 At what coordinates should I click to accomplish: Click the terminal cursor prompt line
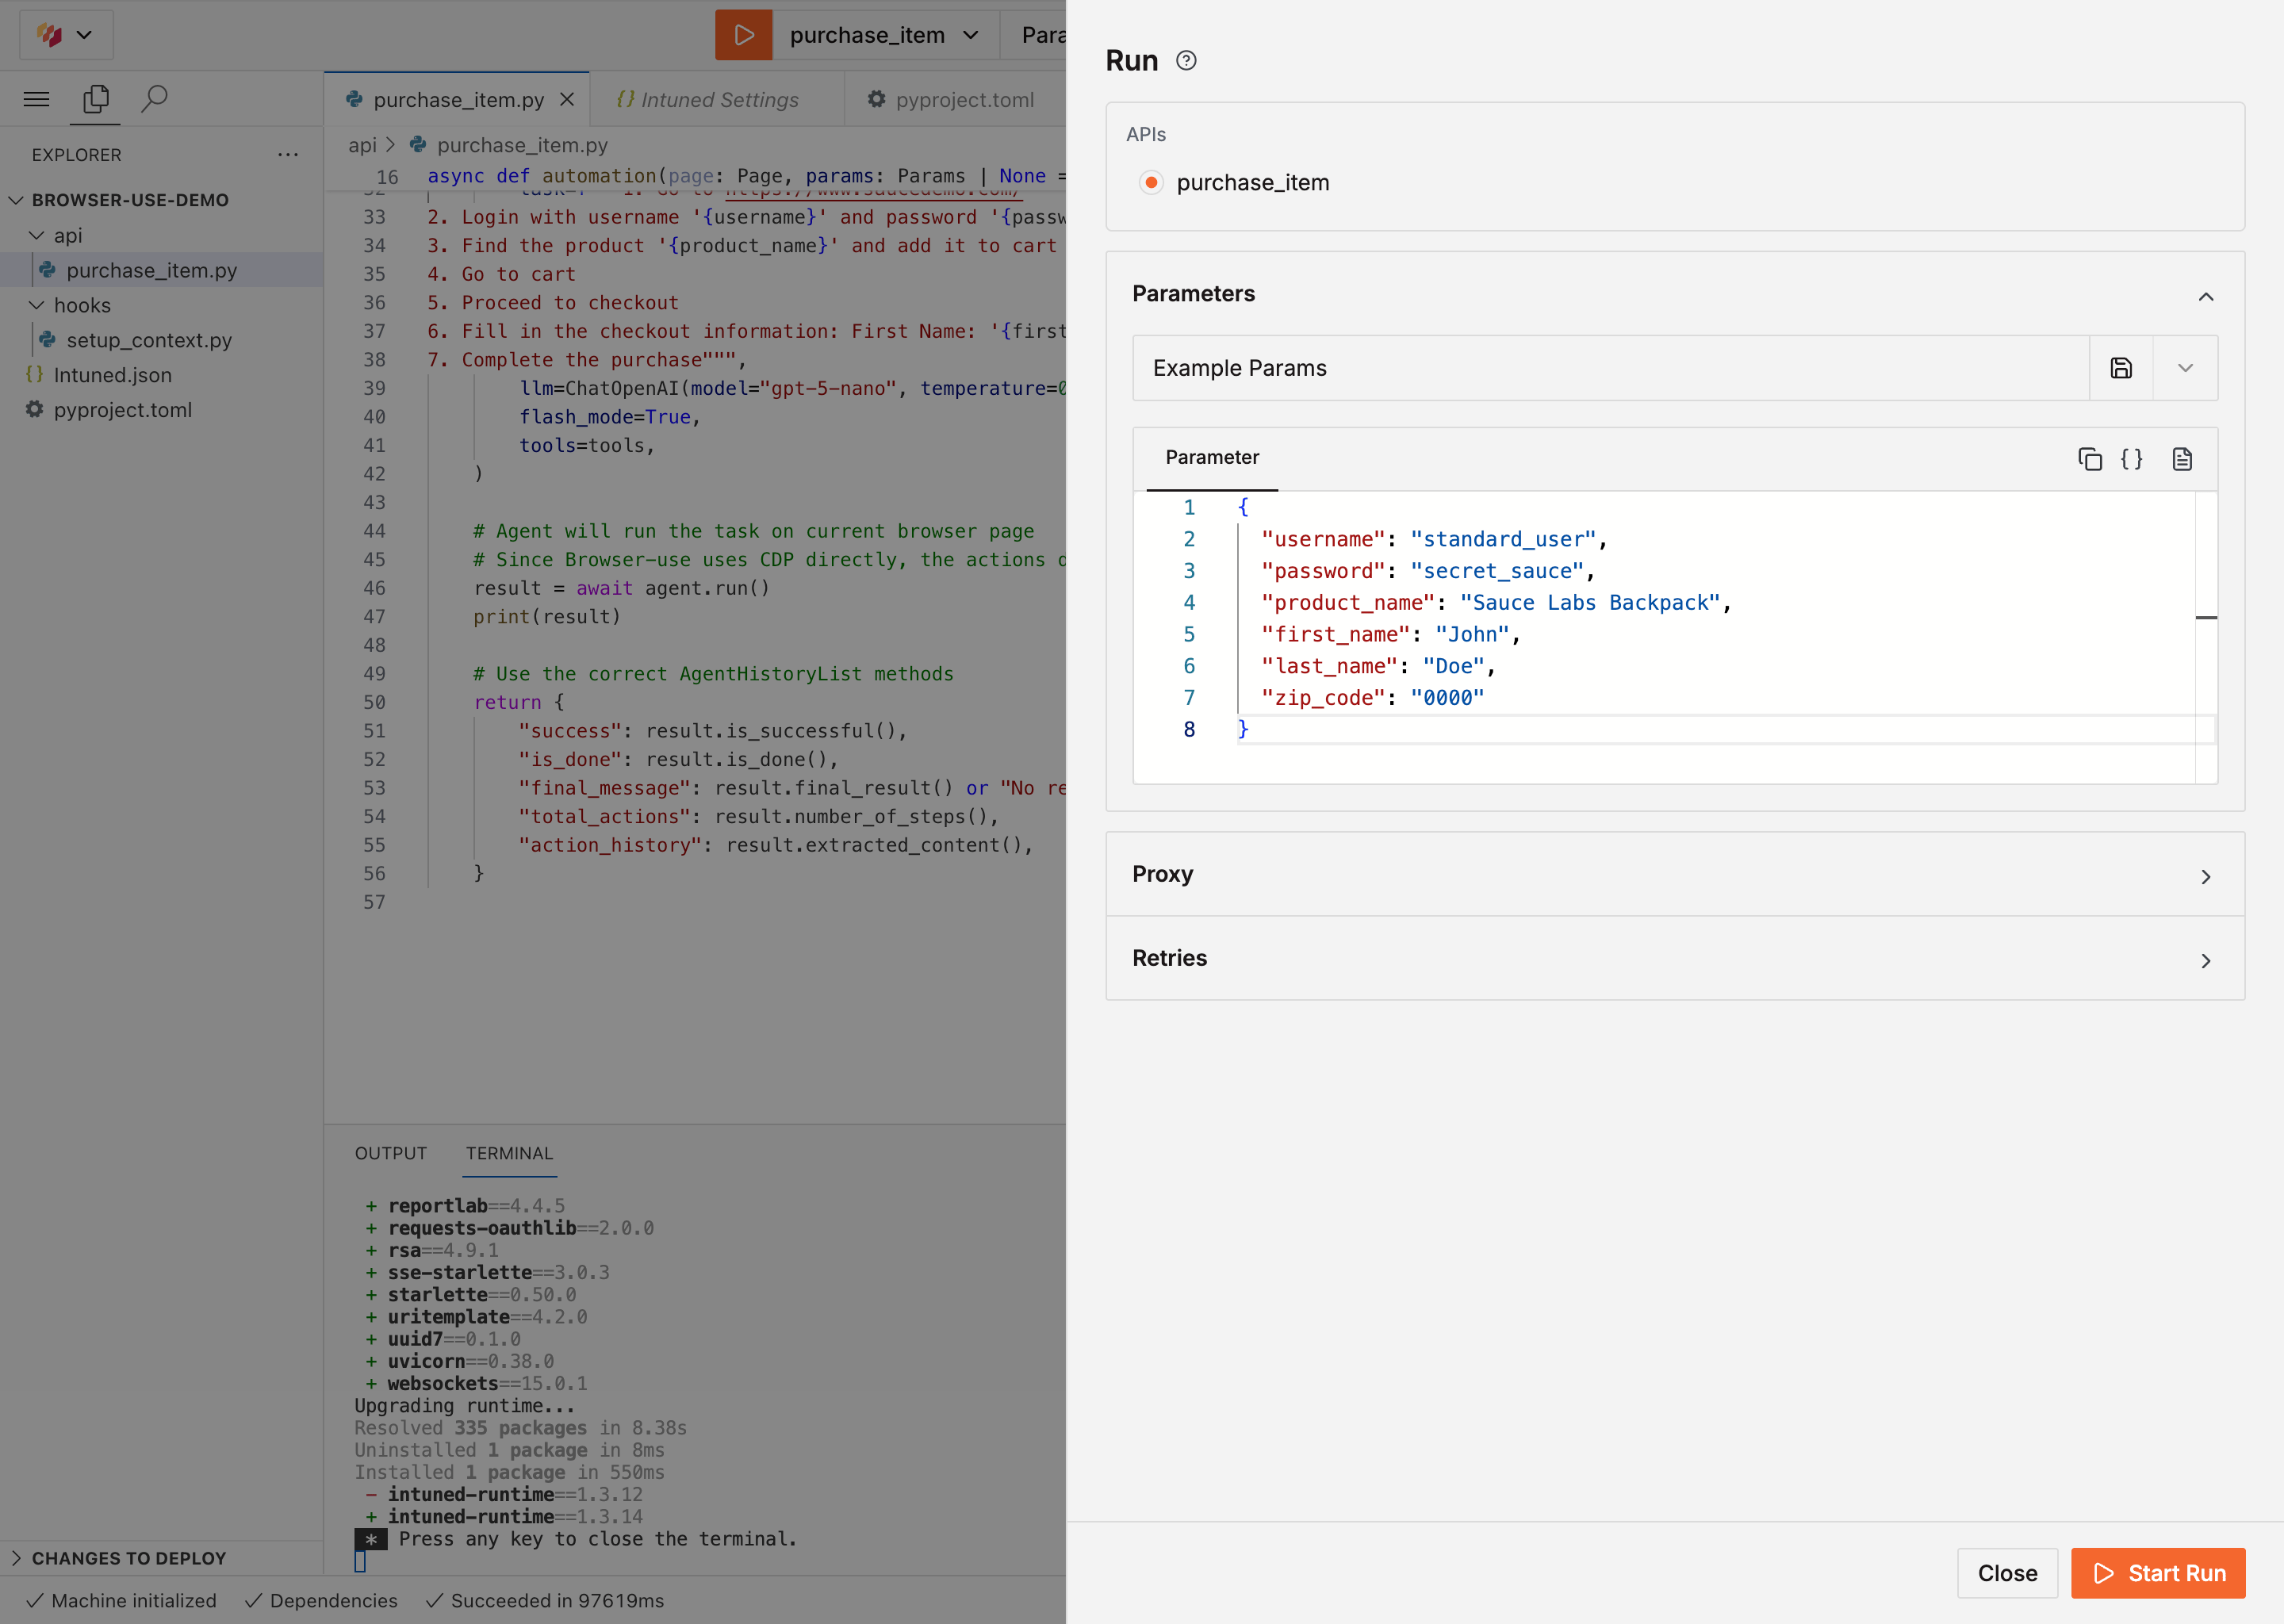[361, 1561]
